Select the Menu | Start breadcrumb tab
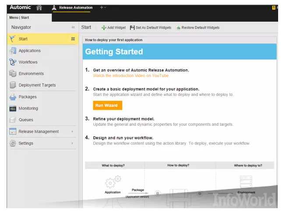286x213 pixels. coord(19,18)
